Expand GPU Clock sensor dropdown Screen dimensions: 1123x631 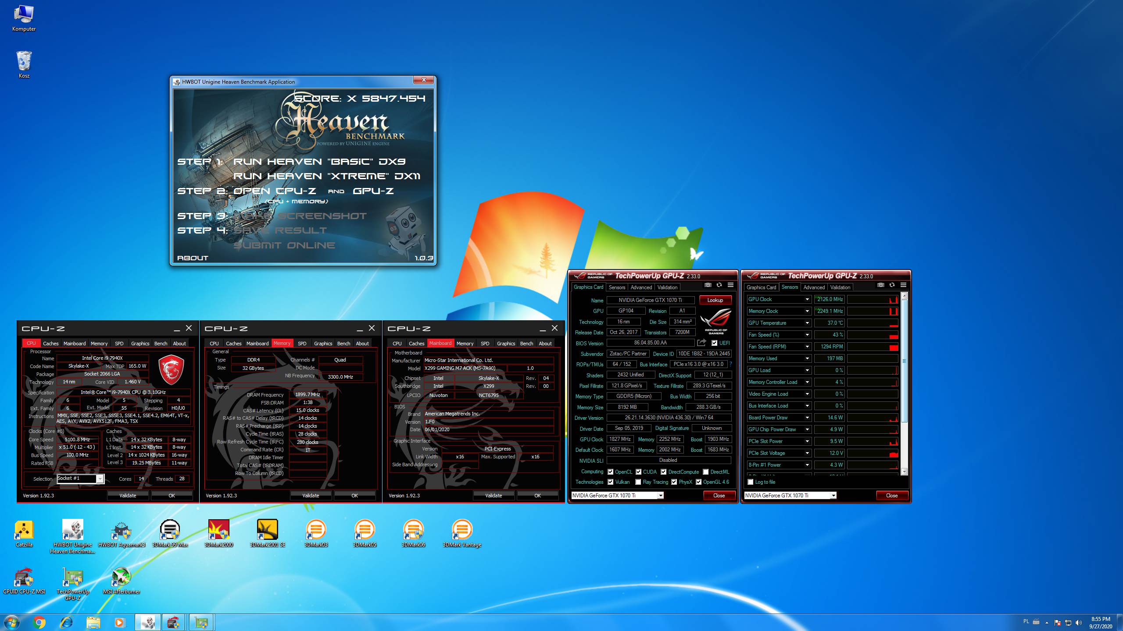pyautogui.click(x=807, y=299)
